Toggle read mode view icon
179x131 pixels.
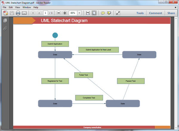[118, 13]
